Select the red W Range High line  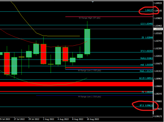coord(109,17)
